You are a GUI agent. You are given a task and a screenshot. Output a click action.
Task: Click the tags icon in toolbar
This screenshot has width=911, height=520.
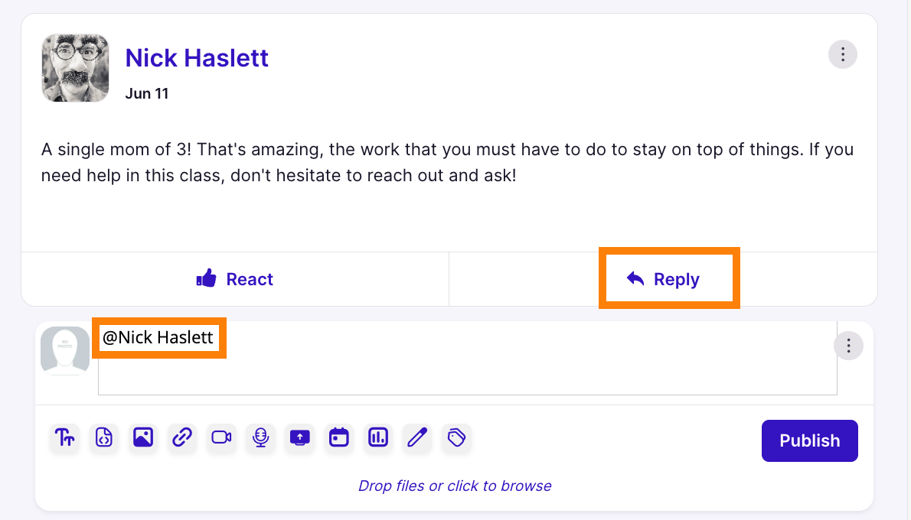click(x=456, y=437)
